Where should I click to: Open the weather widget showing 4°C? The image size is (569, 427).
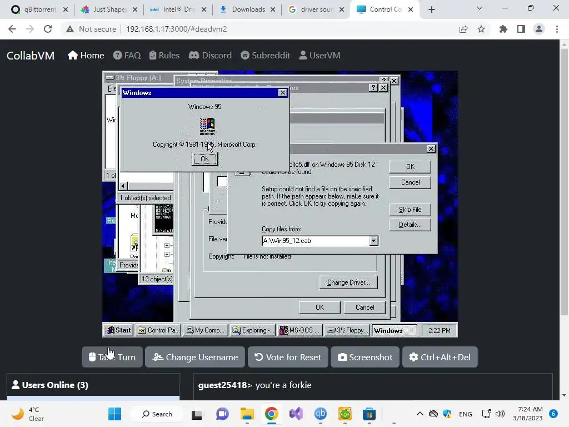click(28, 414)
